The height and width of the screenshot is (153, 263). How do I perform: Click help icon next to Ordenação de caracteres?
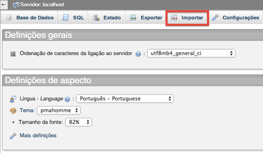[x=138, y=54]
